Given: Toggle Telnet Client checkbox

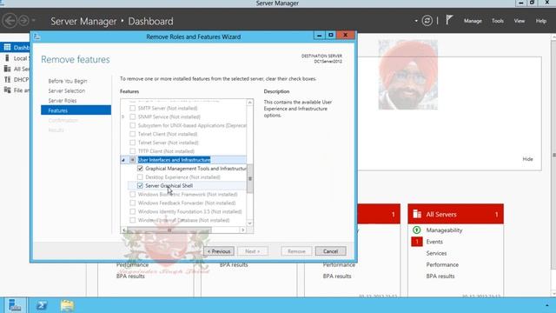Looking at the screenshot, I should [x=132, y=134].
